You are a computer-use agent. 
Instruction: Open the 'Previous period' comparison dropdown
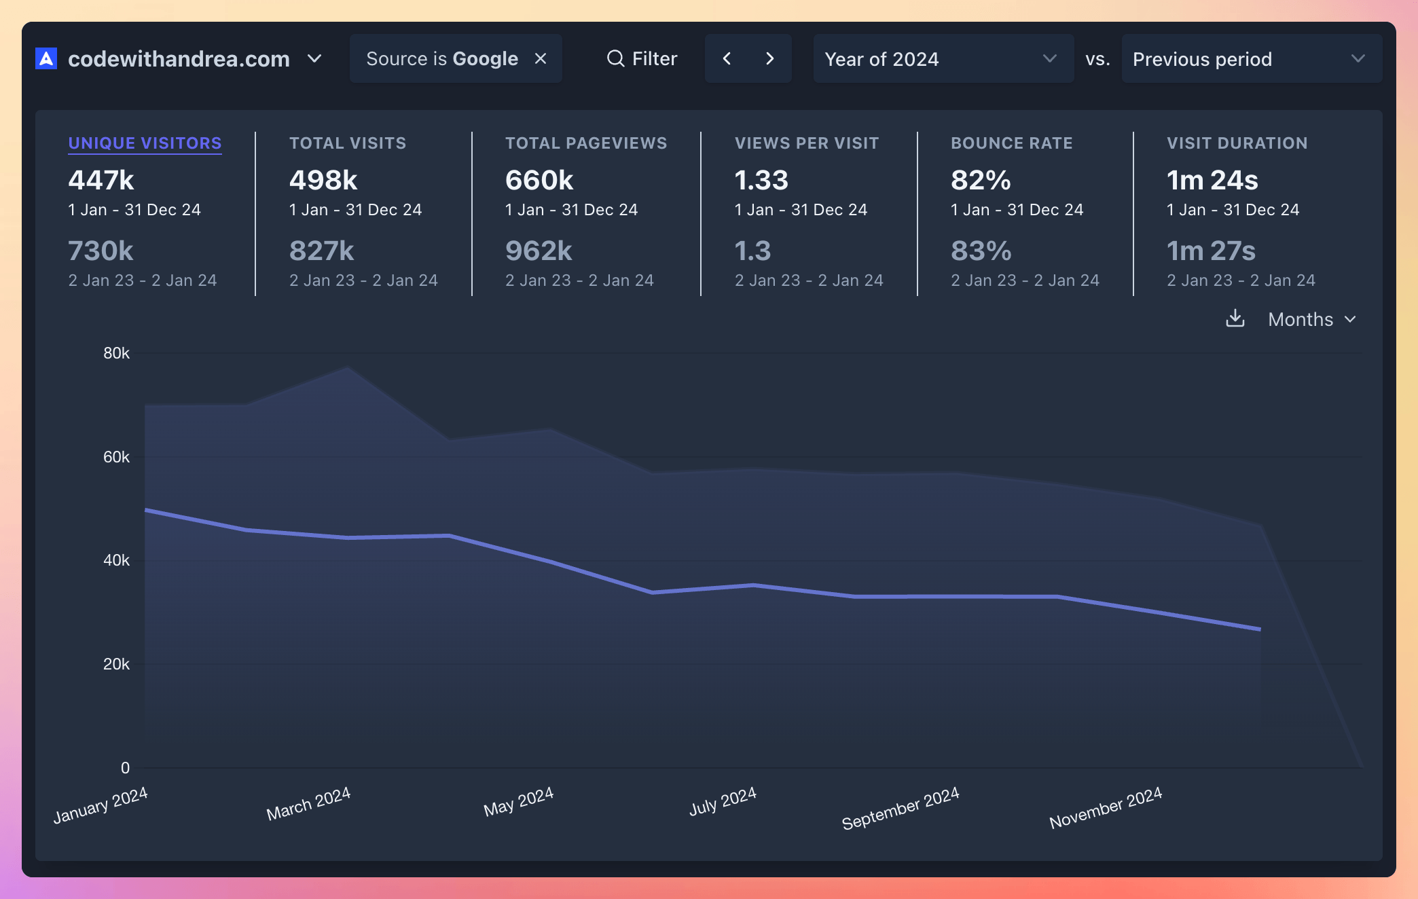pyautogui.click(x=1252, y=59)
